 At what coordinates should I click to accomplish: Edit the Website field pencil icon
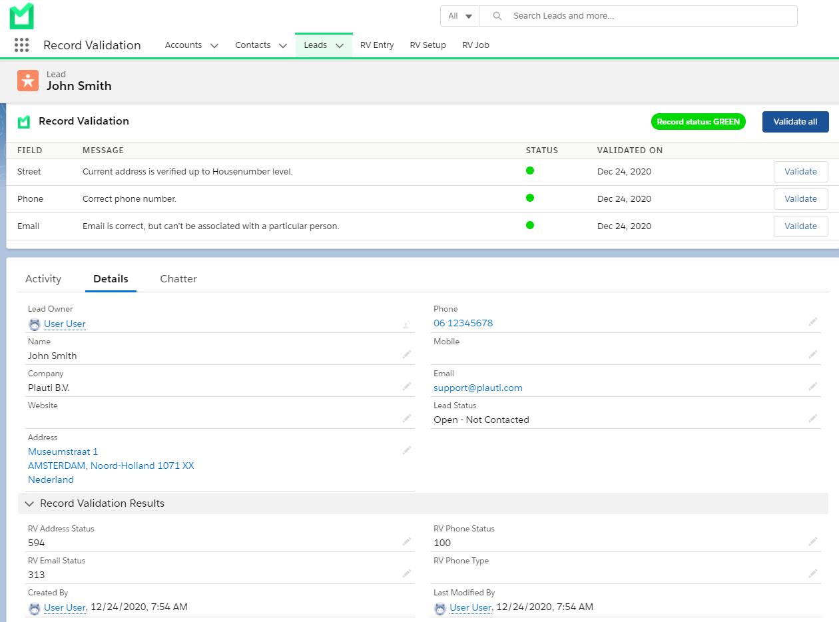coord(407,418)
